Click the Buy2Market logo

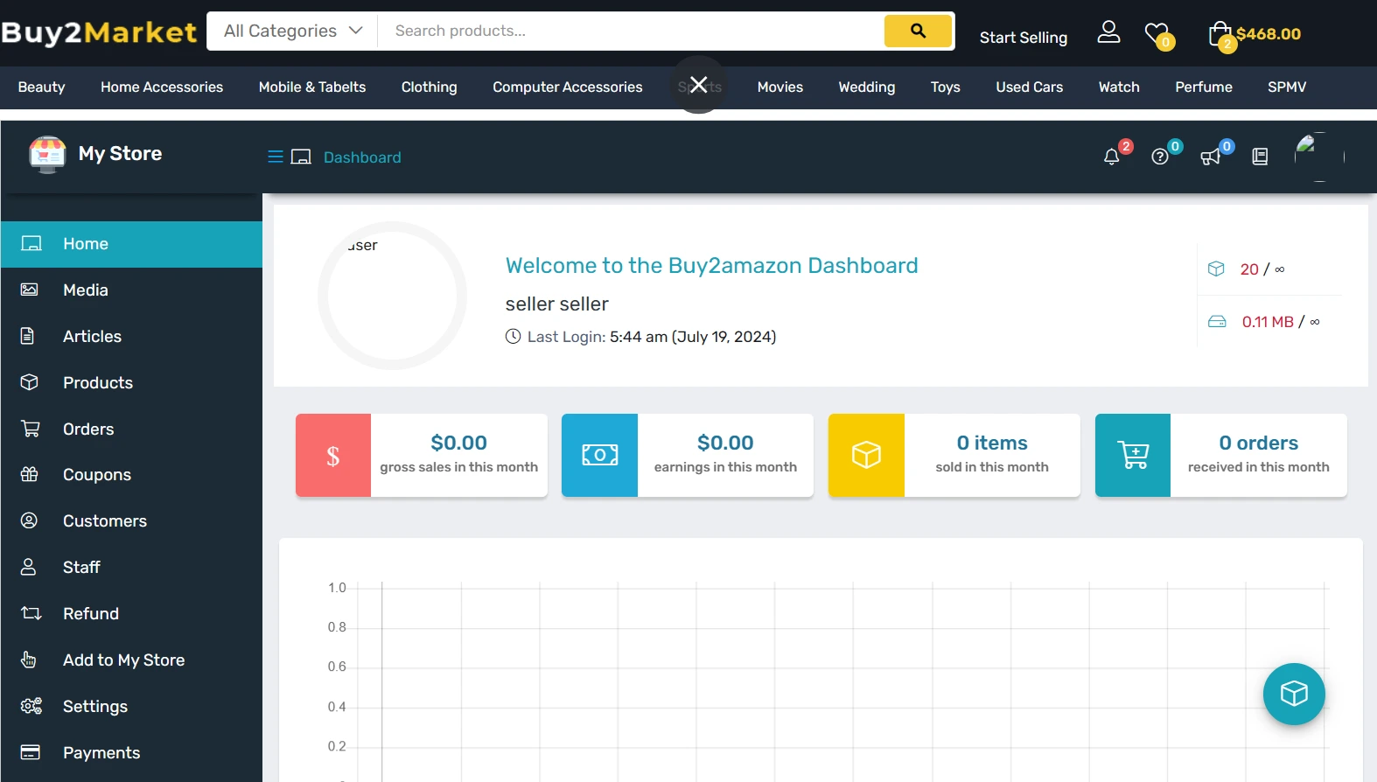pos(99,32)
